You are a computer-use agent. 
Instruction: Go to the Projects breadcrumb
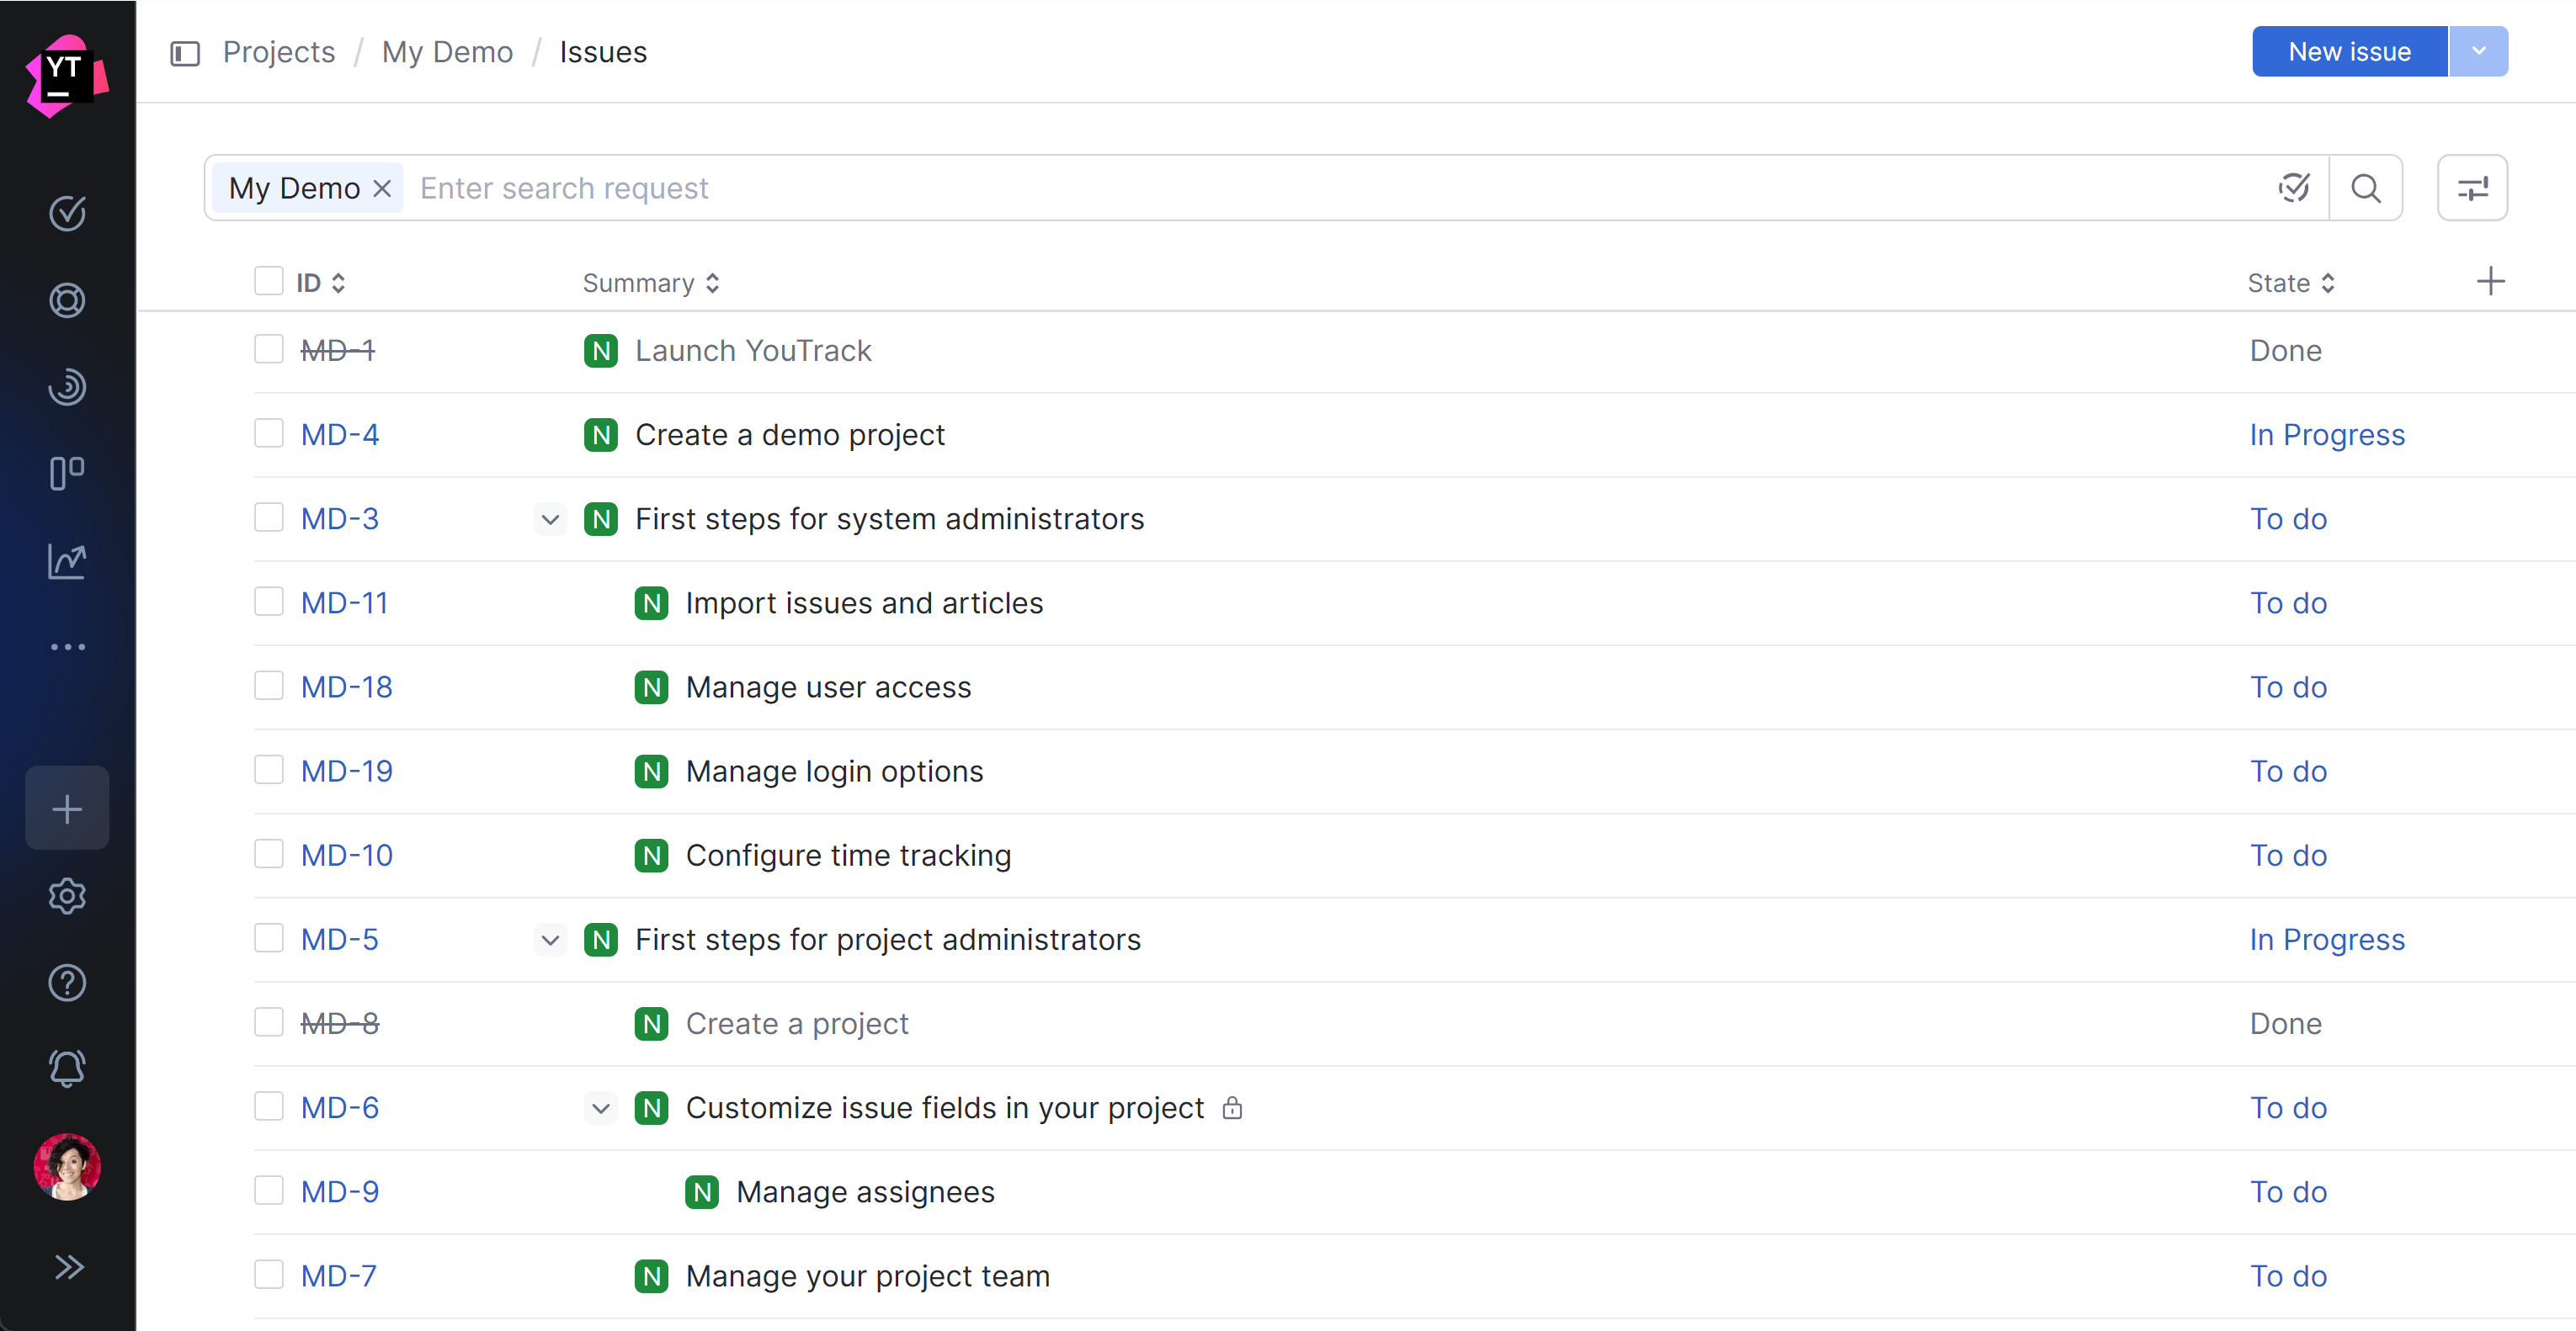279,52
